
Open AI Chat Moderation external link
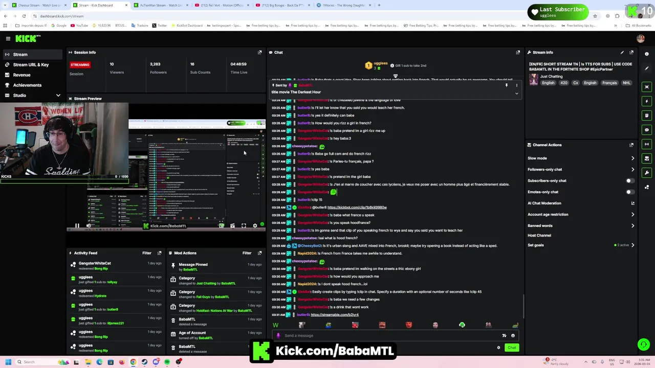point(632,203)
